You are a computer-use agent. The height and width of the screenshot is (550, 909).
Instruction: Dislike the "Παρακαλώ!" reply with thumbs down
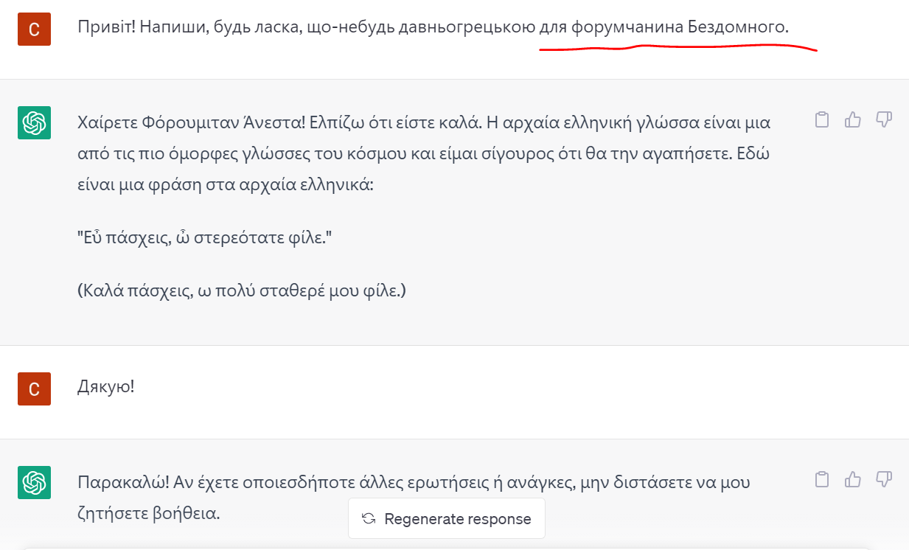(884, 480)
